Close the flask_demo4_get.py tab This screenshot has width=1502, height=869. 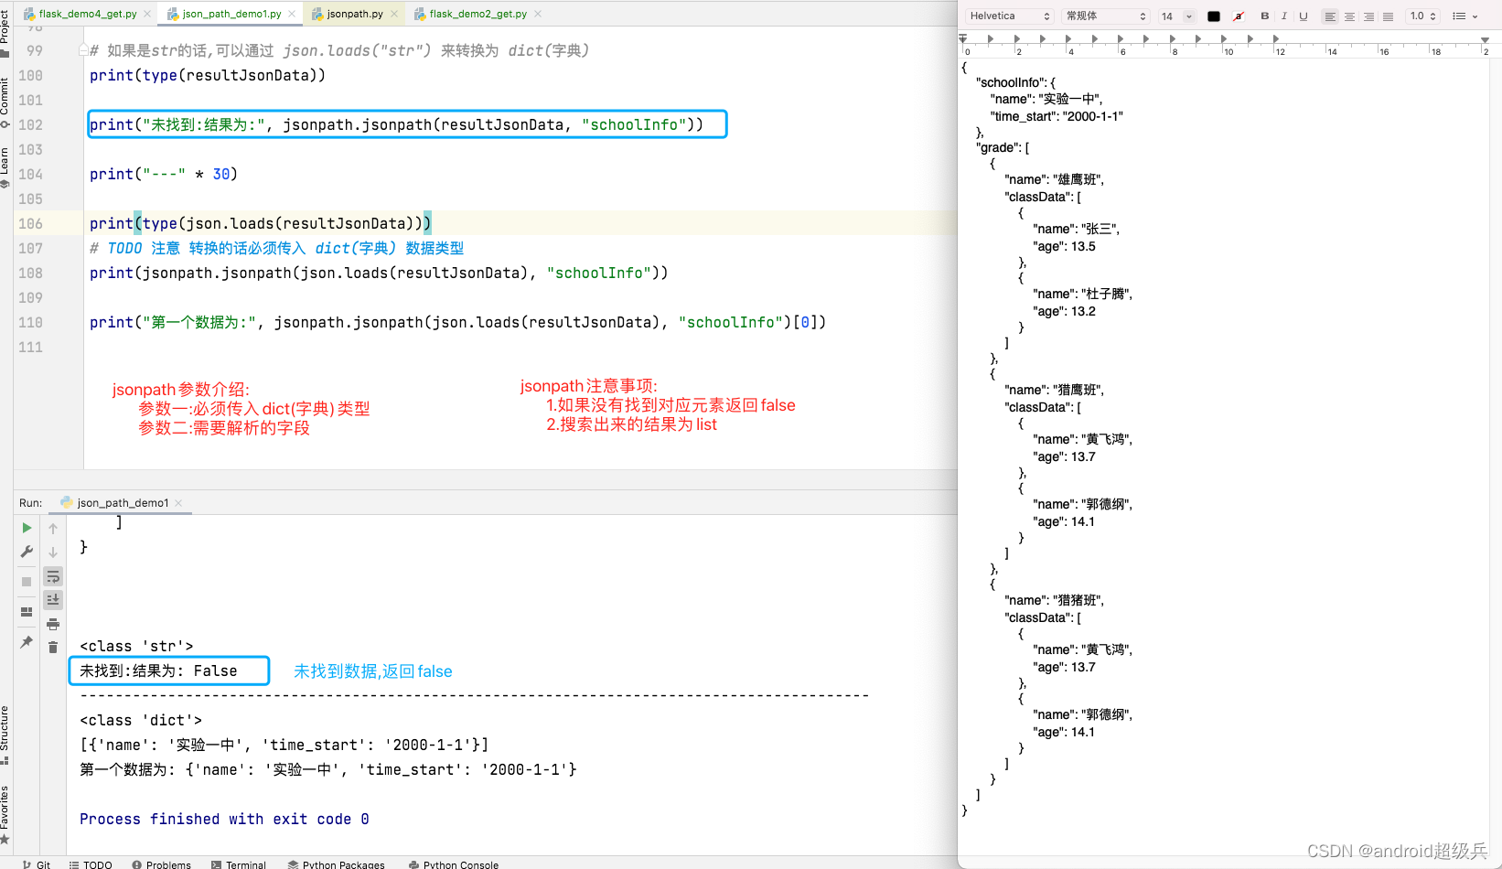147,14
